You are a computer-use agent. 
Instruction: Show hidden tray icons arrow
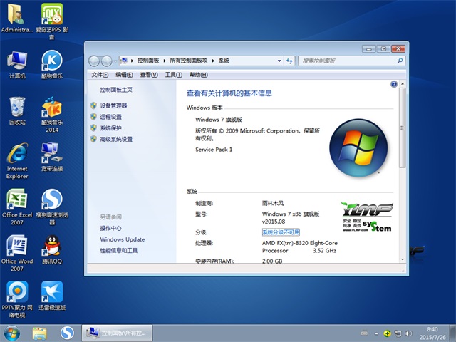[377, 333]
